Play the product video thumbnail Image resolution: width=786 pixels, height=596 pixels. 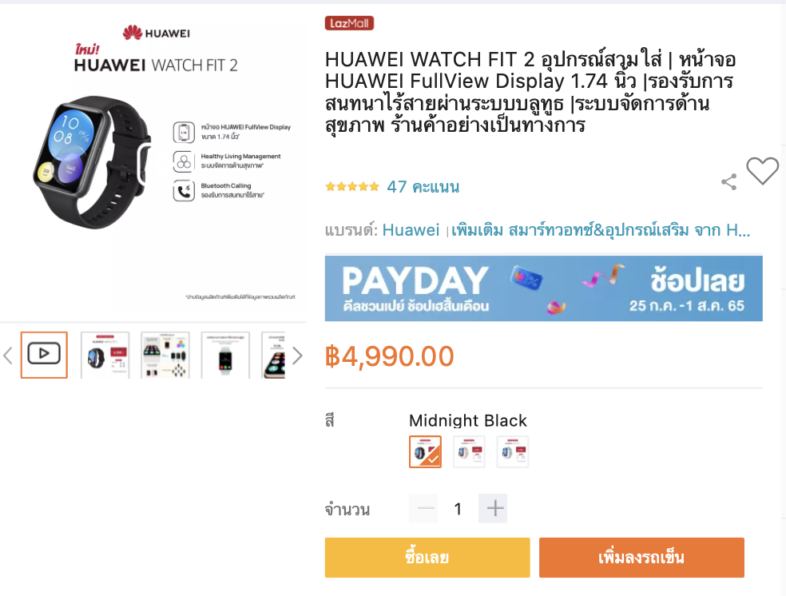click(x=44, y=355)
